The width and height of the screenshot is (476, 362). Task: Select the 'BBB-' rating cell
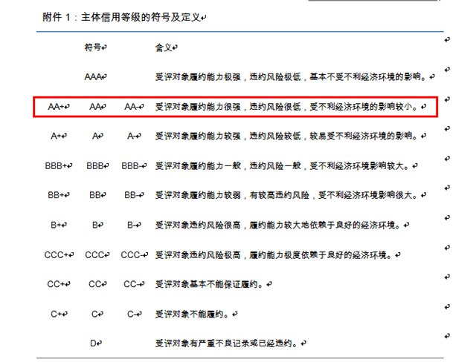[132, 165]
